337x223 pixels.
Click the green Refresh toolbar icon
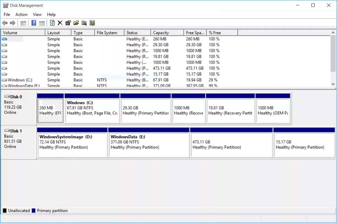(x=52, y=23)
